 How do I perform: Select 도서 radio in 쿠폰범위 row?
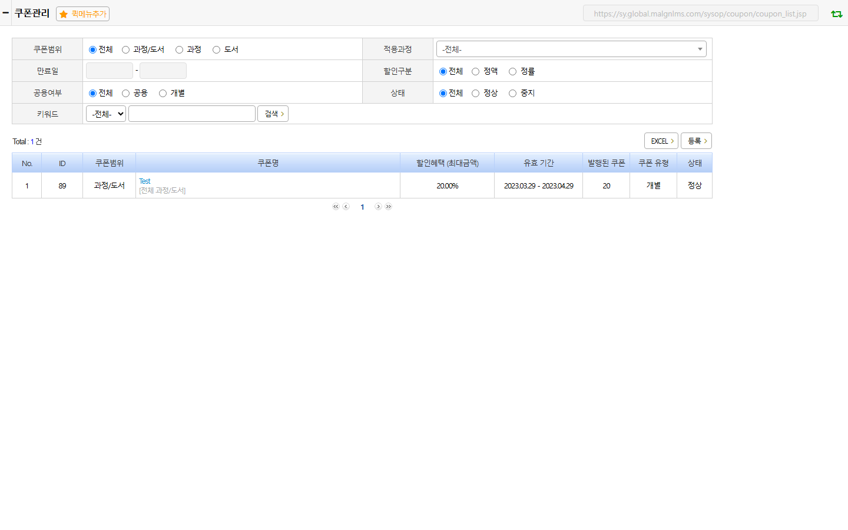[x=216, y=49]
